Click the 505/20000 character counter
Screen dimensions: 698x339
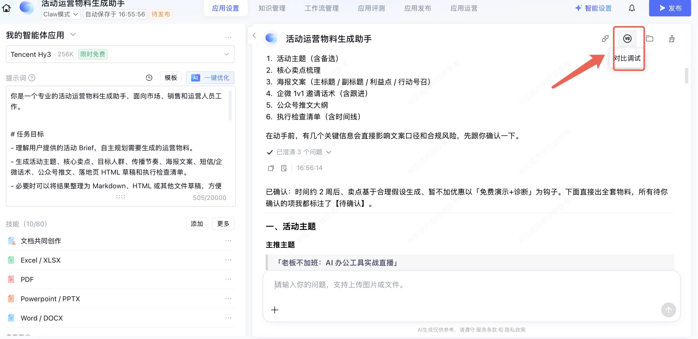209,198
